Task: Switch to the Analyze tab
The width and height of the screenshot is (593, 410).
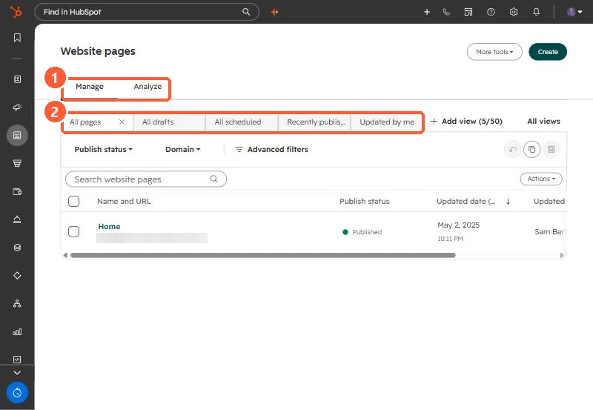Action: coord(148,86)
